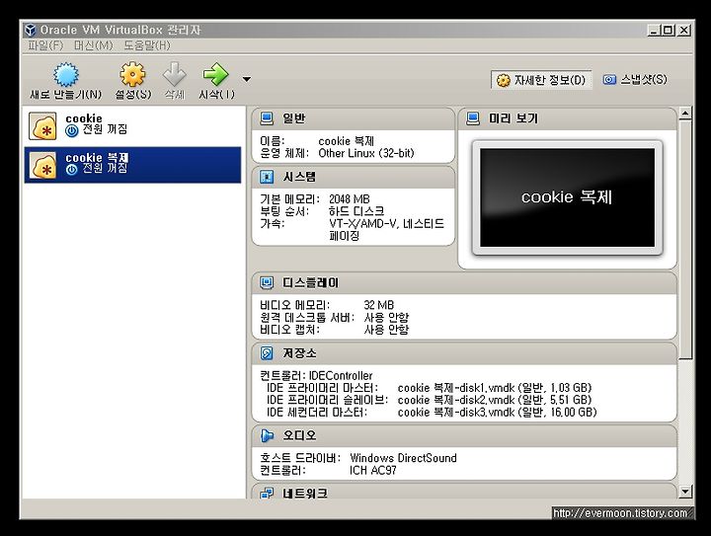Minimize the VirtualBox manager window

point(654,31)
